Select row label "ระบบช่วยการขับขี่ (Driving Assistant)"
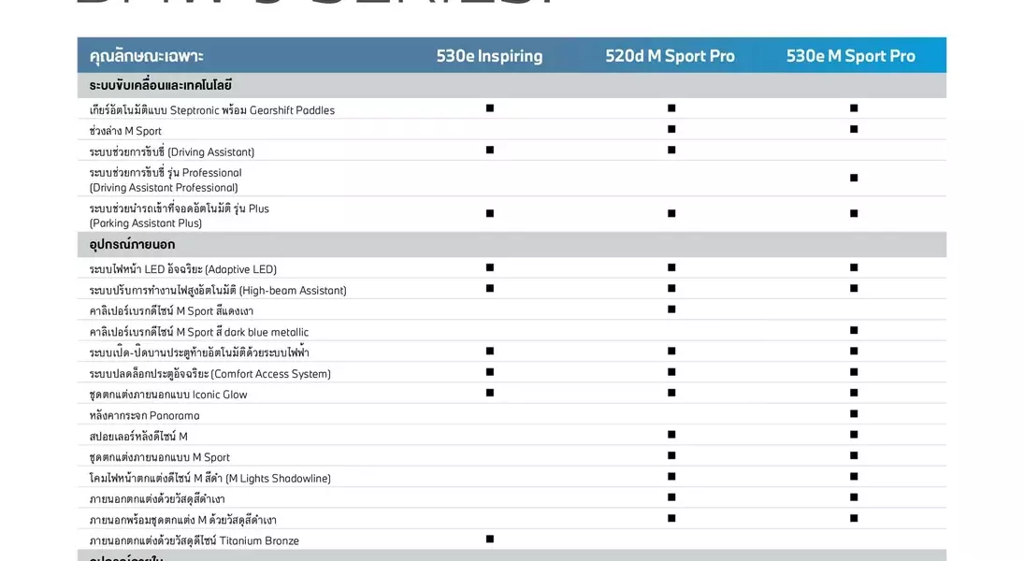1024x561 pixels. (172, 152)
